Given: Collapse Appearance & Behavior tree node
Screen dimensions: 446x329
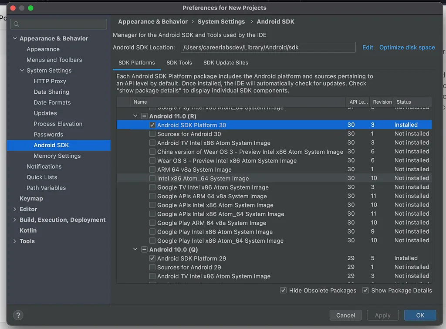Looking at the screenshot, I should click(x=15, y=38).
